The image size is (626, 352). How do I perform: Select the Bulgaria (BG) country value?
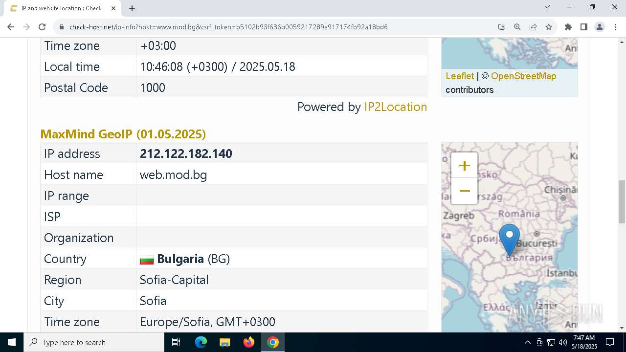193,259
